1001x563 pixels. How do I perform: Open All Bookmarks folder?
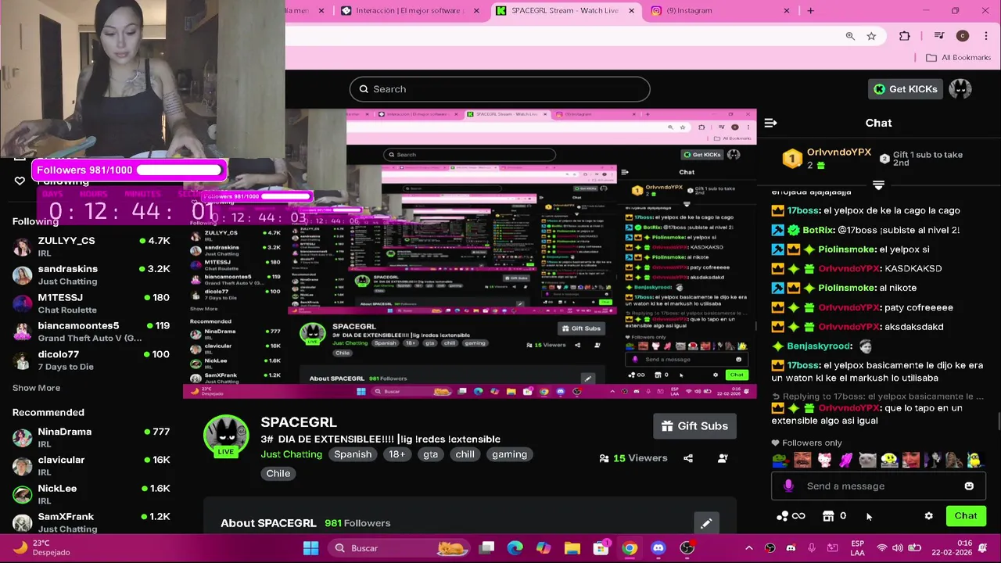tap(958, 58)
